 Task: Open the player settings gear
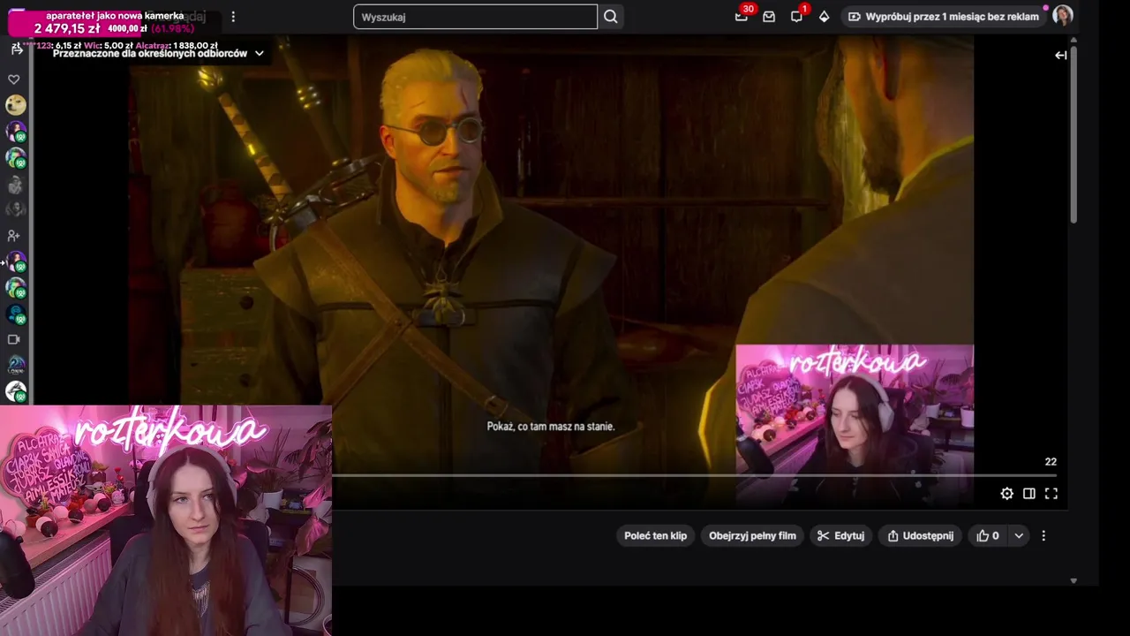click(1007, 494)
